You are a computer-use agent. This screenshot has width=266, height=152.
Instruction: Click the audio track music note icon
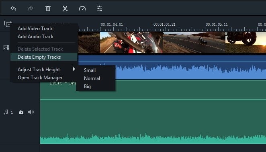tap(6, 112)
